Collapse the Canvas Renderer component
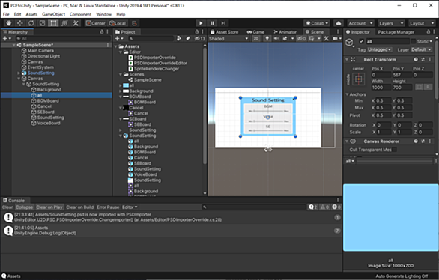The width and height of the screenshot is (439, 280). tap(347, 141)
